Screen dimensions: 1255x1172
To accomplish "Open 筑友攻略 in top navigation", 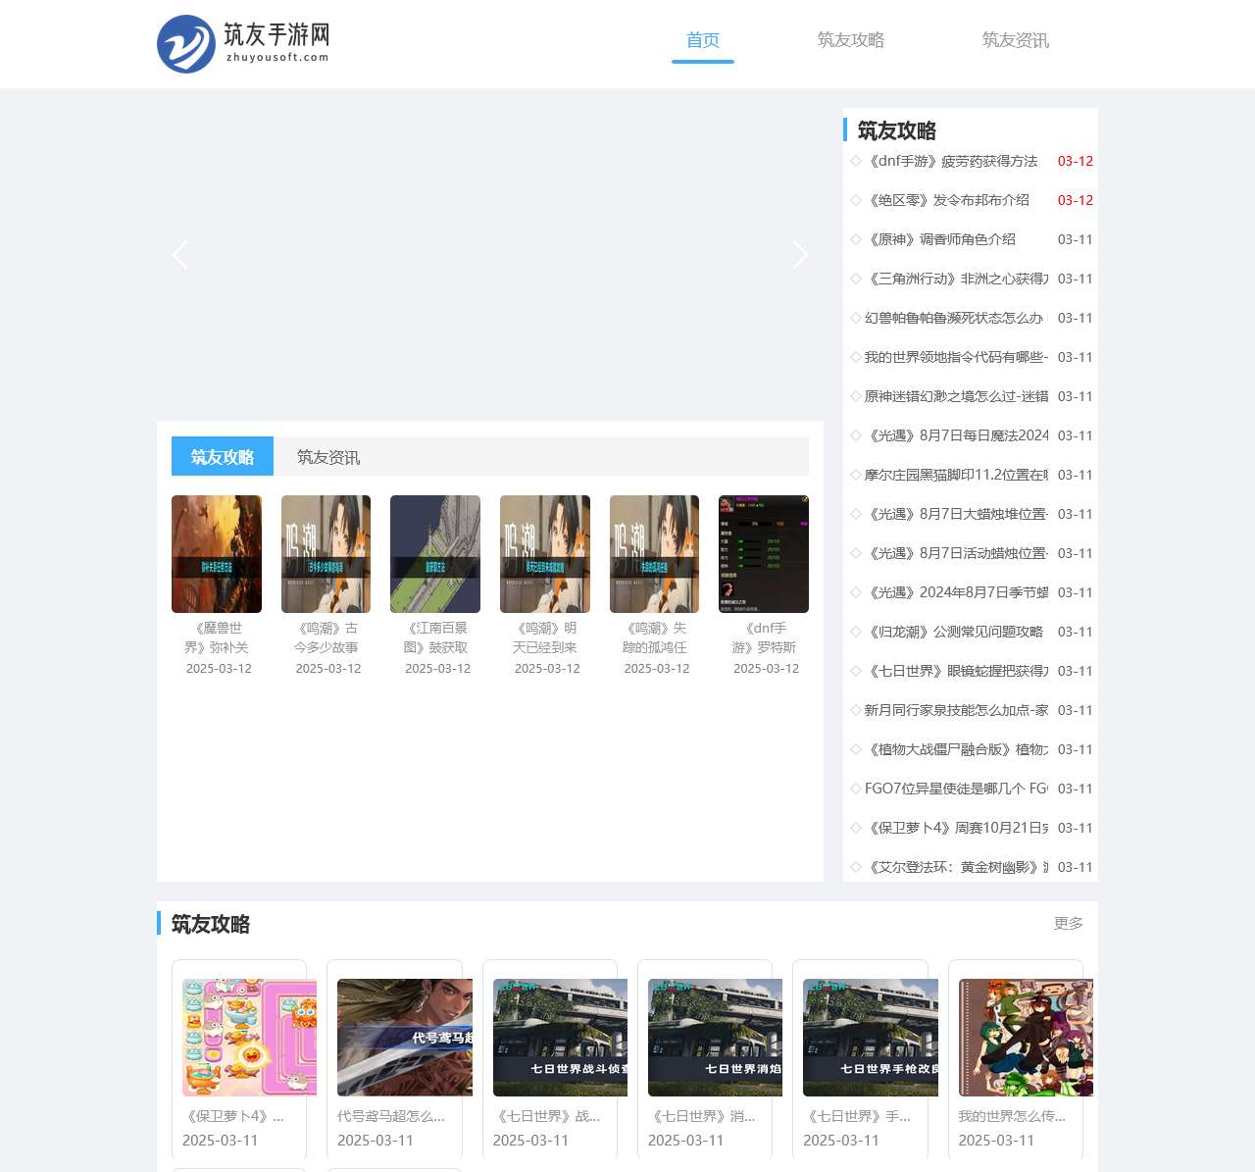I will (851, 40).
